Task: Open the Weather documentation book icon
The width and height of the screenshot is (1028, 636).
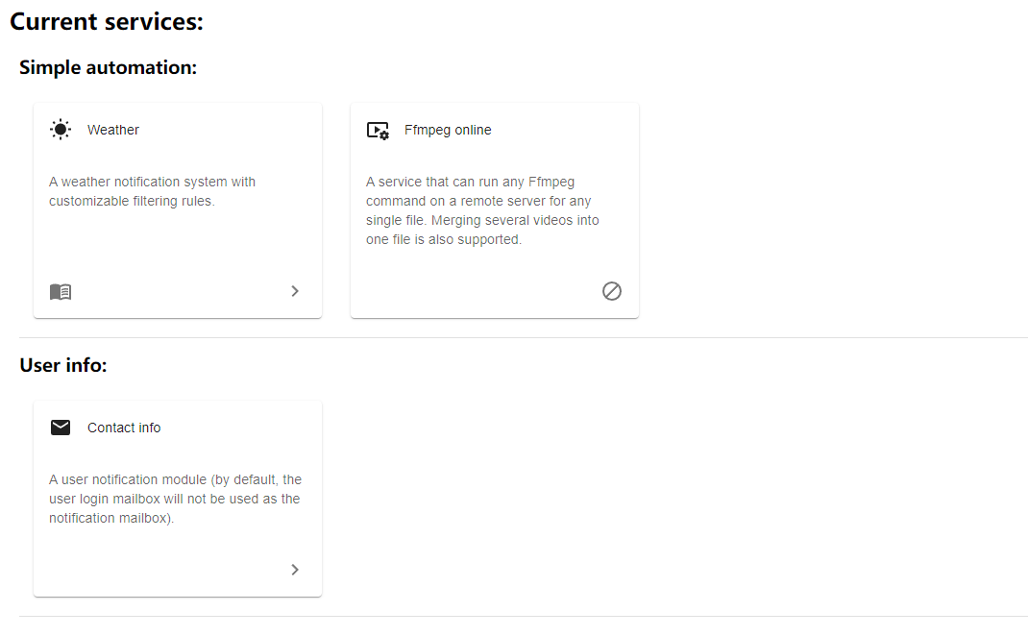Action: [x=61, y=292]
